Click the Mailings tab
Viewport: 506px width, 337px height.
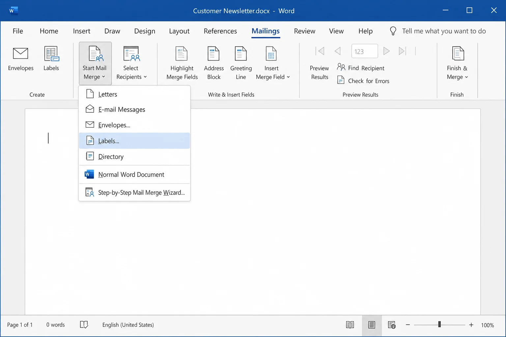(266, 31)
